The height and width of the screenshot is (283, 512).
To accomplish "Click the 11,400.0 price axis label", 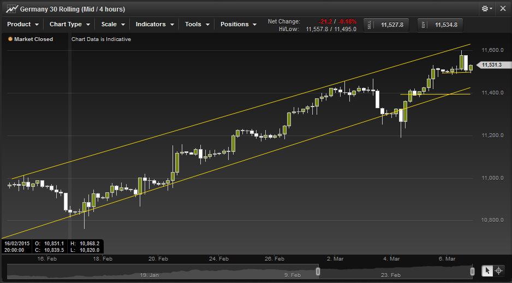I will tap(492, 93).
